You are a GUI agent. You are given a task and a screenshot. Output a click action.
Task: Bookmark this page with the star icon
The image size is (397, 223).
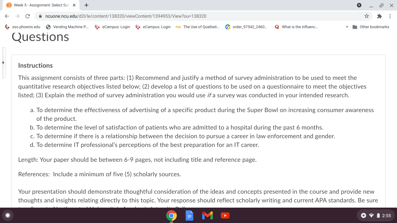(x=367, y=16)
